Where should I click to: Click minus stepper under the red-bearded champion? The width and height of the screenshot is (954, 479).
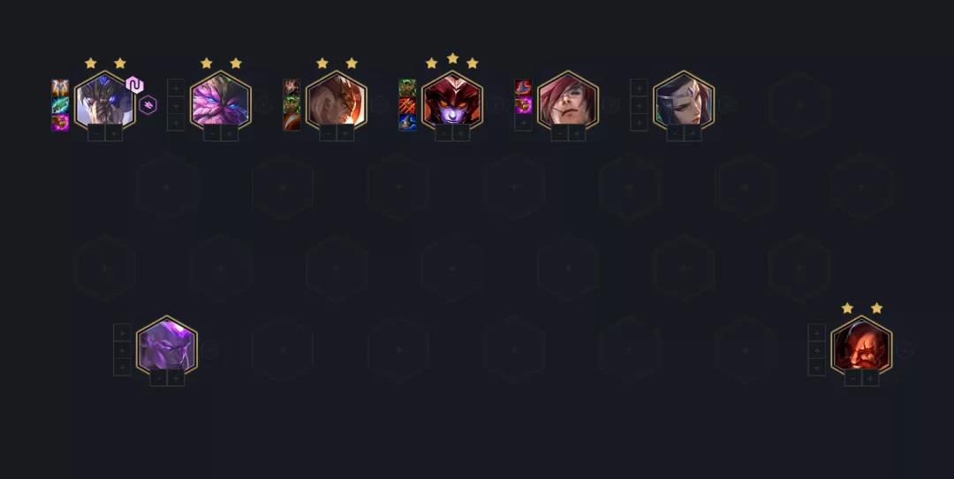(x=853, y=378)
